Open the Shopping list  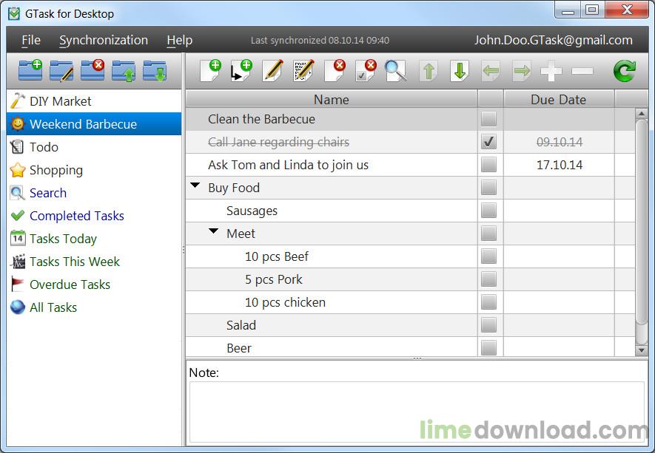click(x=95, y=170)
